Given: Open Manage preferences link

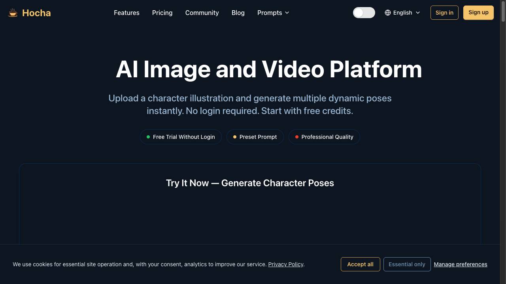Looking at the screenshot, I should point(461,264).
